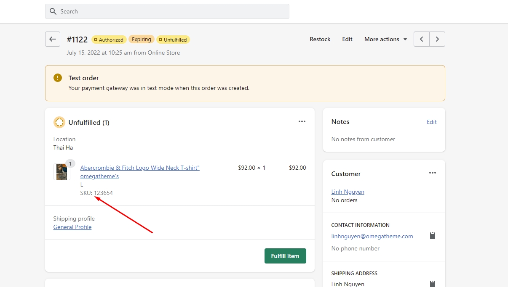Open the General Profile shipping link
Screen dimensions: 508x287
(72, 227)
